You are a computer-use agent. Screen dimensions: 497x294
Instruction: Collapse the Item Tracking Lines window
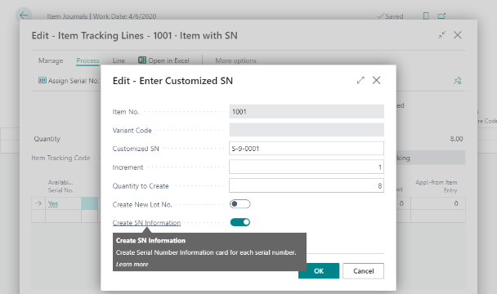[x=441, y=35]
